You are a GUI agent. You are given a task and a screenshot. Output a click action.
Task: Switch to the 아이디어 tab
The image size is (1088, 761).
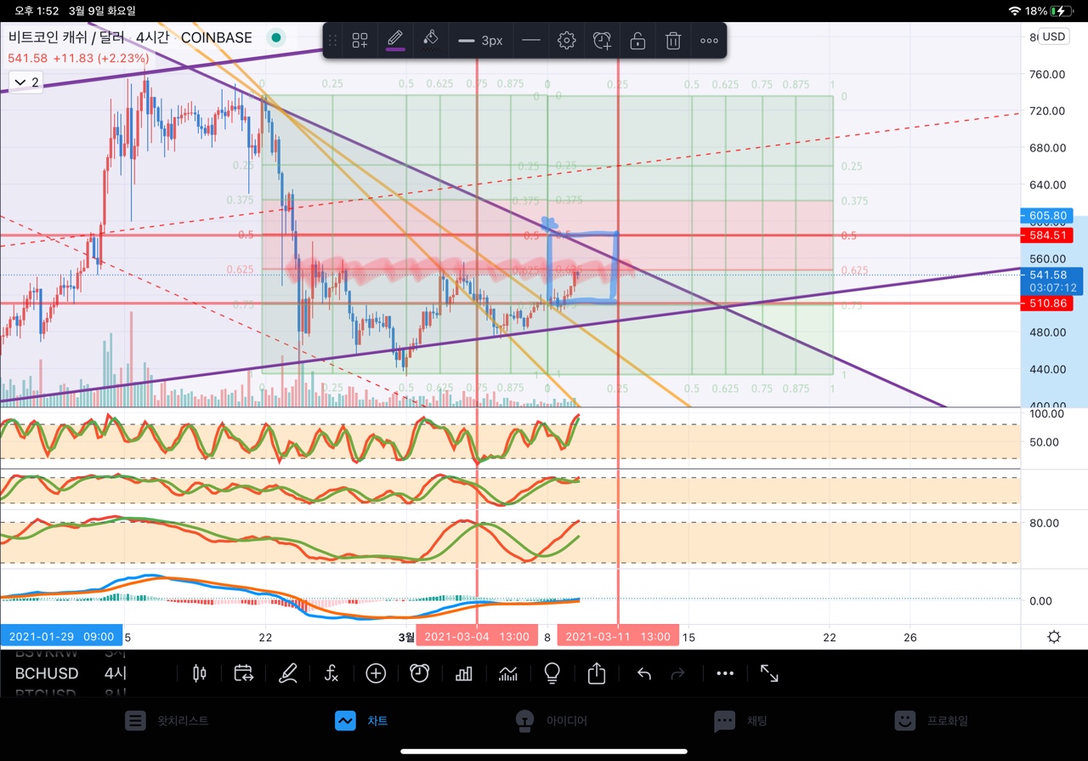[x=551, y=720]
